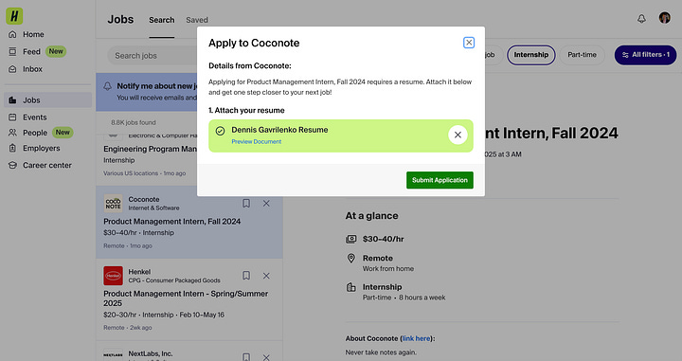The height and width of the screenshot is (361, 682).
Task: Click the green checkmark icon beside the resume
Action: 220,131
